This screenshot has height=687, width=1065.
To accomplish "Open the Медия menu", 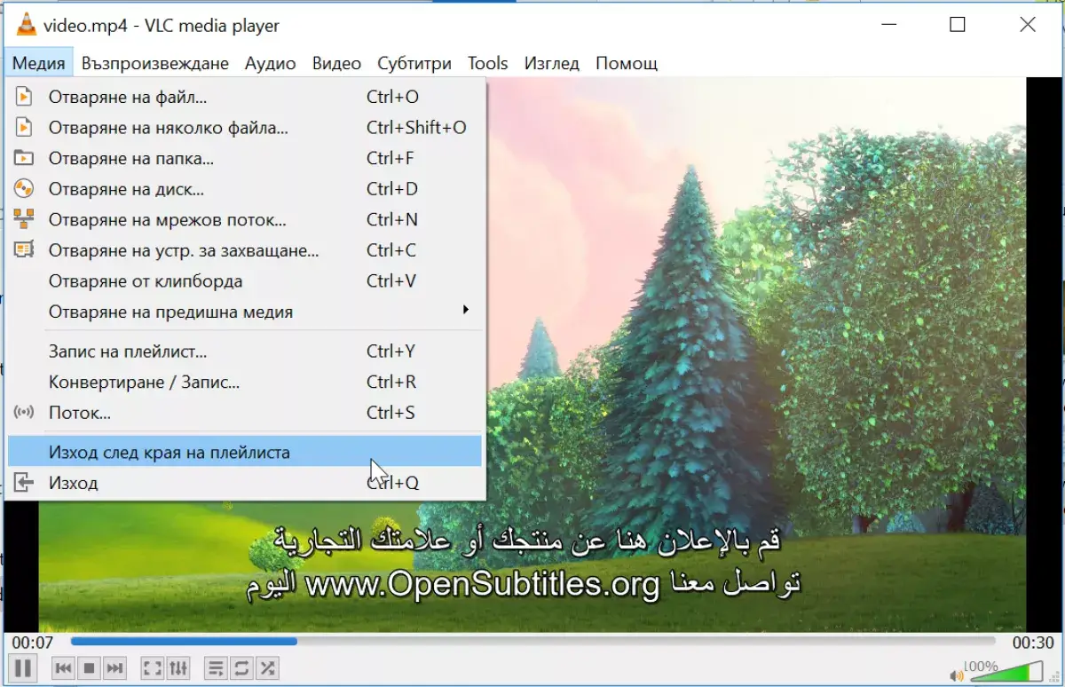I will pyautogui.click(x=39, y=63).
